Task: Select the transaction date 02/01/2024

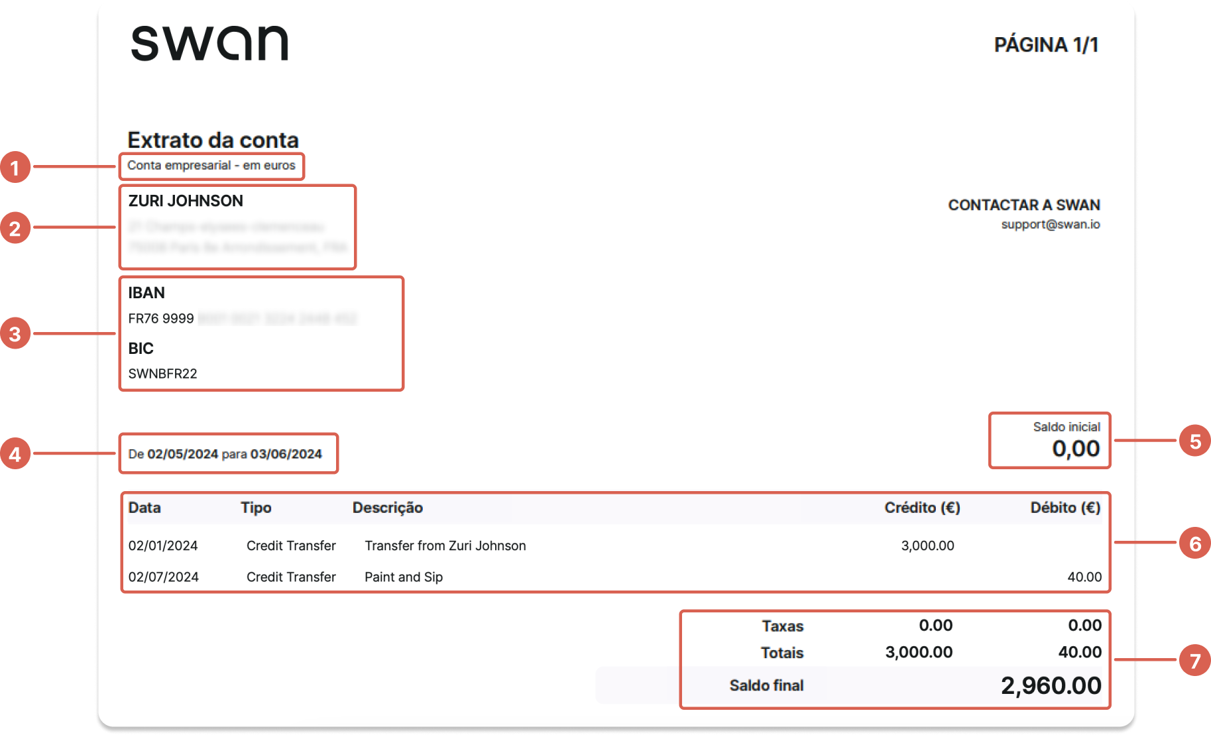Action: (x=163, y=545)
